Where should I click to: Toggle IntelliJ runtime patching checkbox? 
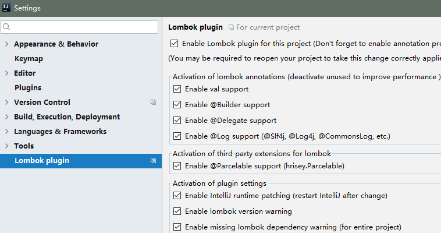click(x=177, y=196)
